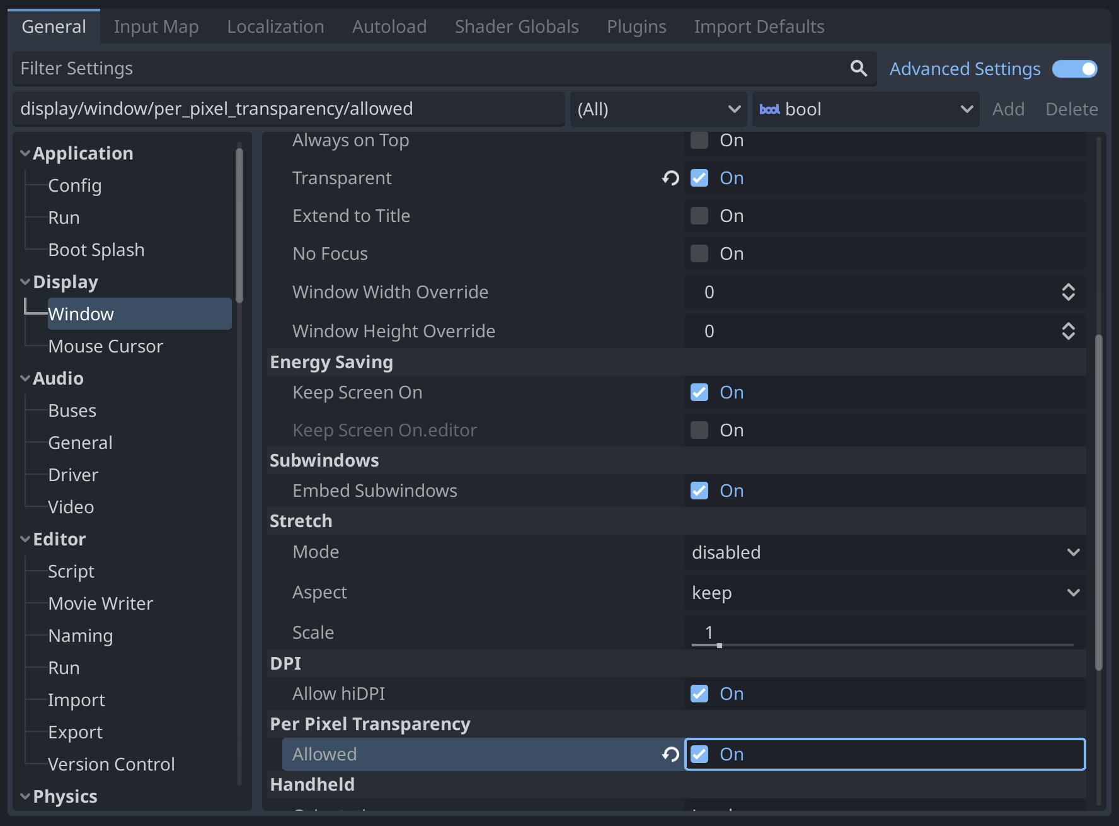Open the Aspect dropdown showing keep
The width and height of the screenshot is (1119, 826).
(882, 592)
